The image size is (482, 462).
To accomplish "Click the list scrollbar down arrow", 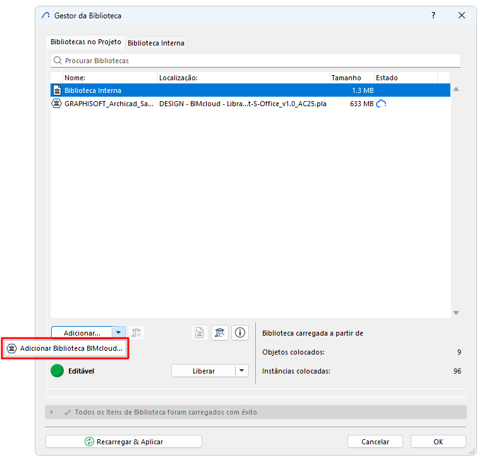I will tap(456, 312).
